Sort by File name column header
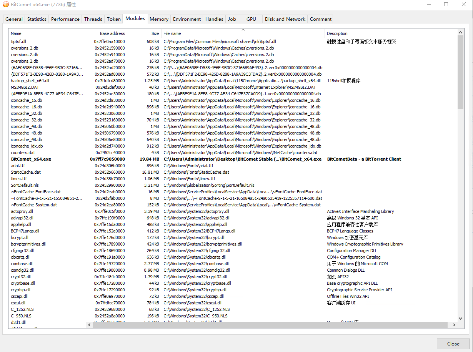This screenshot has height=352, width=473. (172, 33)
